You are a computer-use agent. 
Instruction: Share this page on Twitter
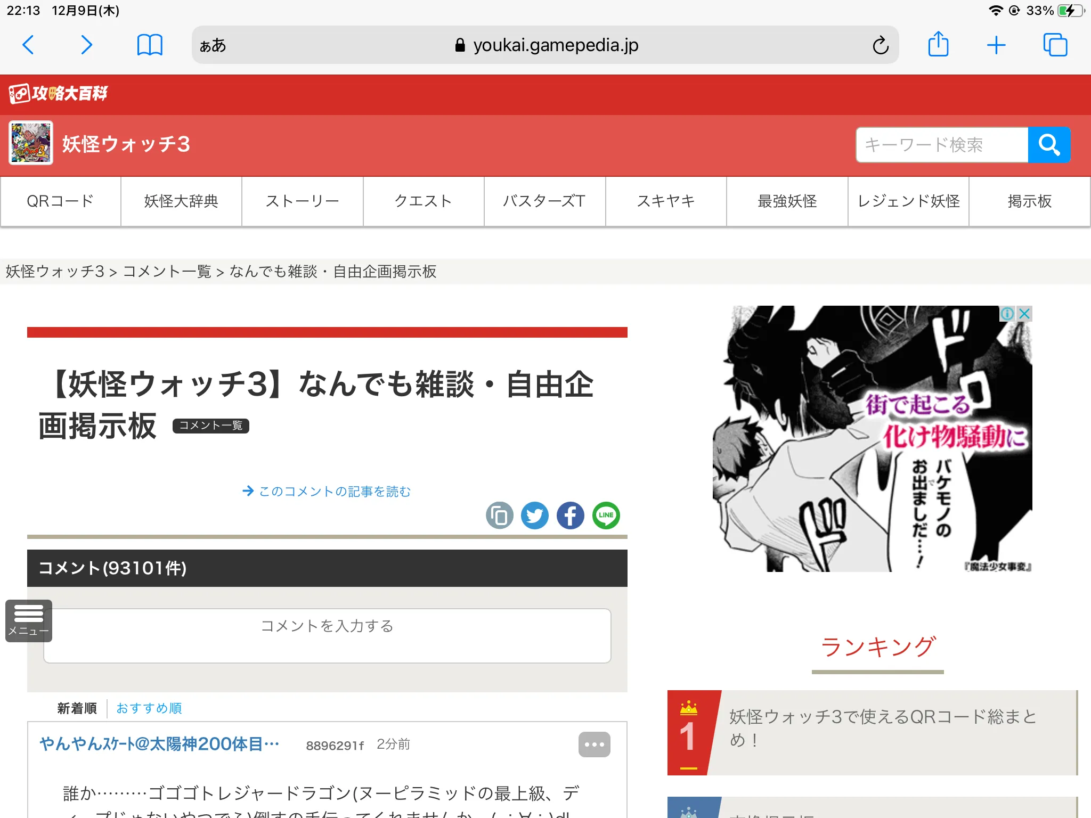(535, 516)
